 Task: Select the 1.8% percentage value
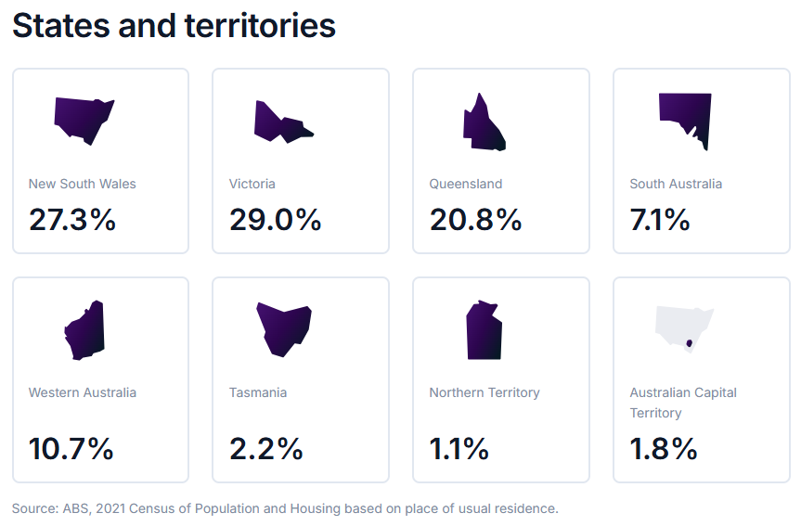pos(664,449)
